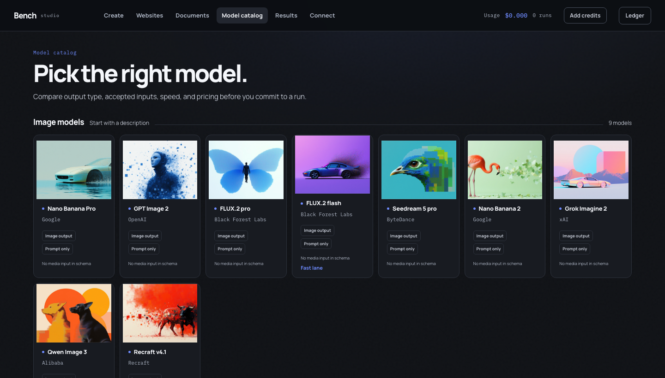Open the Create tab
Screen dimensions: 665x378
[x=114, y=16]
